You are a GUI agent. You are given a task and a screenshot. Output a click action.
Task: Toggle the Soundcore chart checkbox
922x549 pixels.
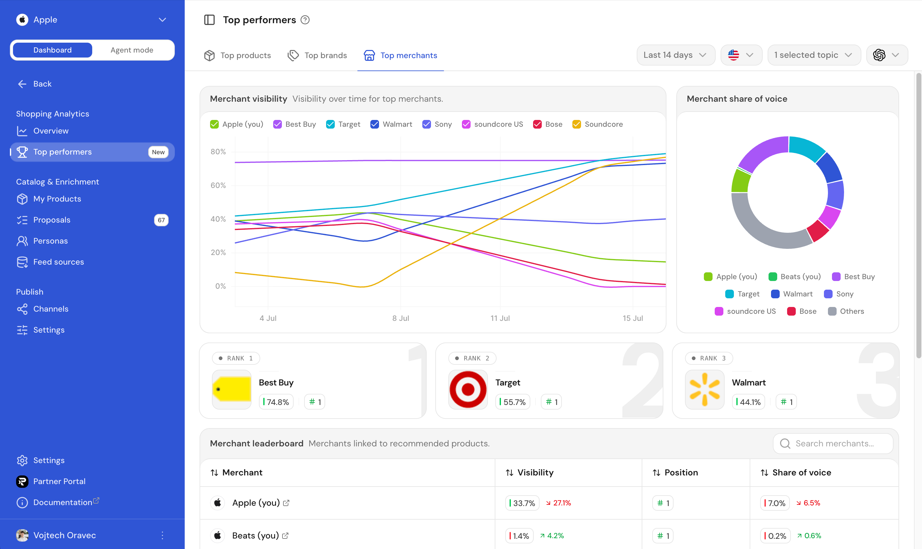(576, 124)
